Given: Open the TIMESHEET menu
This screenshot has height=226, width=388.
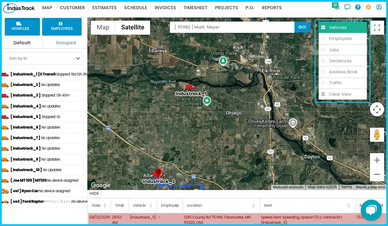Looking at the screenshot, I should click(x=195, y=7).
